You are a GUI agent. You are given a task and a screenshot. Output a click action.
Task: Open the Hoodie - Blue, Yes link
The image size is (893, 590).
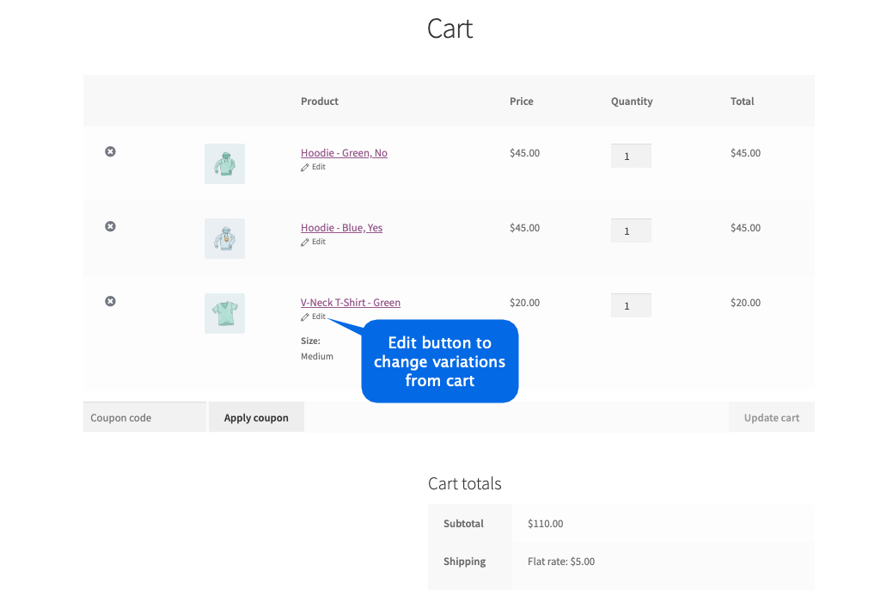click(341, 228)
